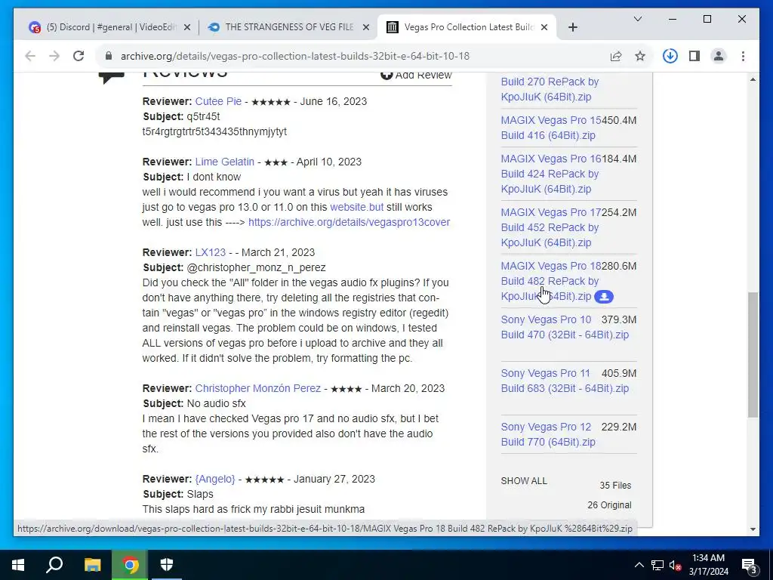Open the tab search chevron

coord(637,19)
